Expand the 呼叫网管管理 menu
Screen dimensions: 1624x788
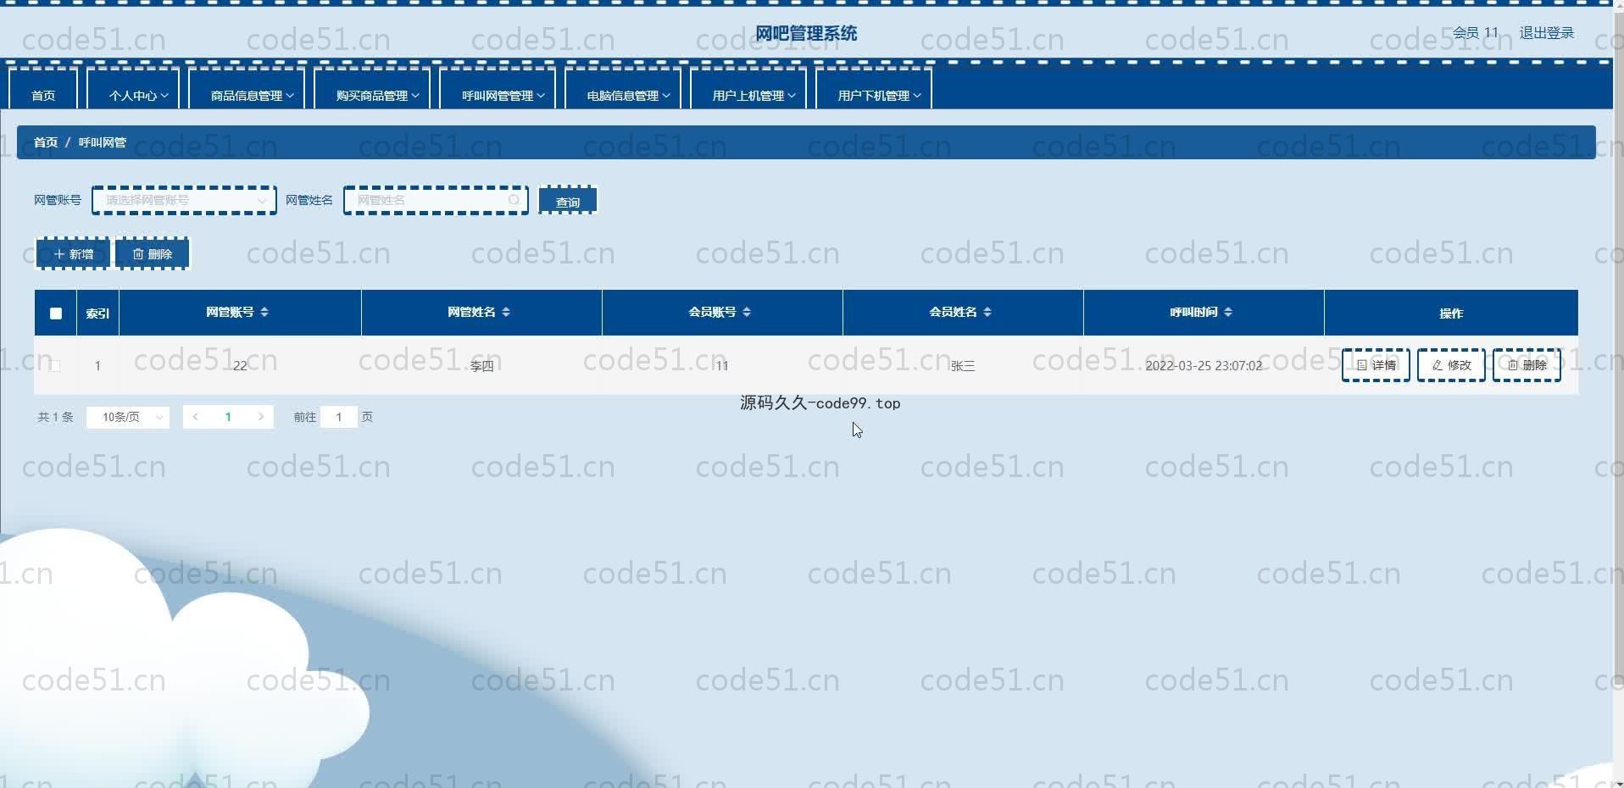498,90
